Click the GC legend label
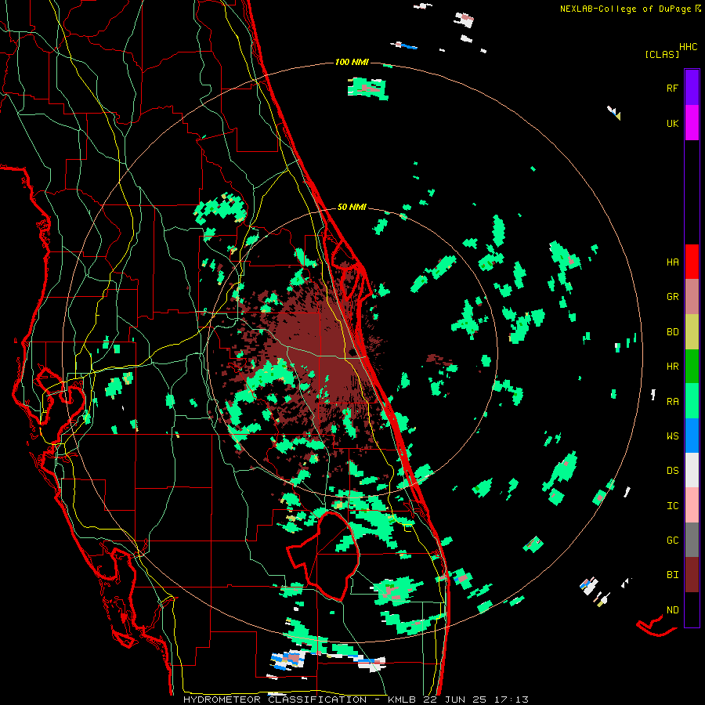The image size is (705, 705). pyautogui.click(x=672, y=540)
